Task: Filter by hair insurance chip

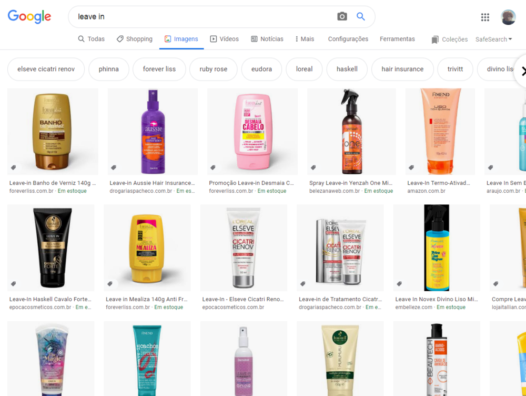Action: point(402,69)
